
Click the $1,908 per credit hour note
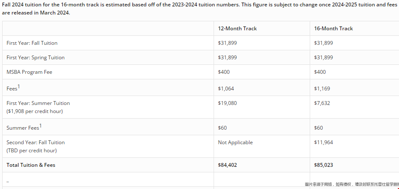point(35,111)
